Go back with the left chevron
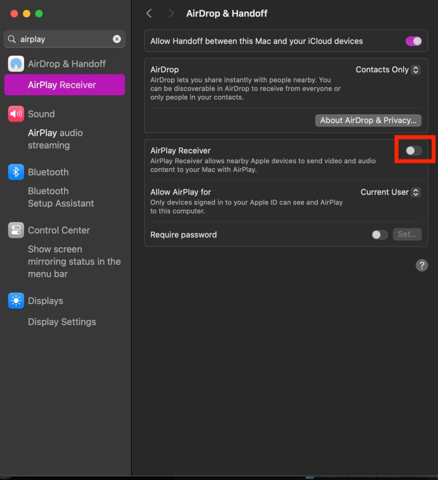This screenshot has width=438, height=480. [x=149, y=14]
